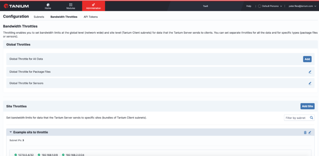Open the peter.flies@tanium.com account menu

302,6
